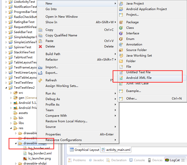Click the Refresh icon in context menu
The width and height of the screenshot is (187, 165).
tap(40, 80)
